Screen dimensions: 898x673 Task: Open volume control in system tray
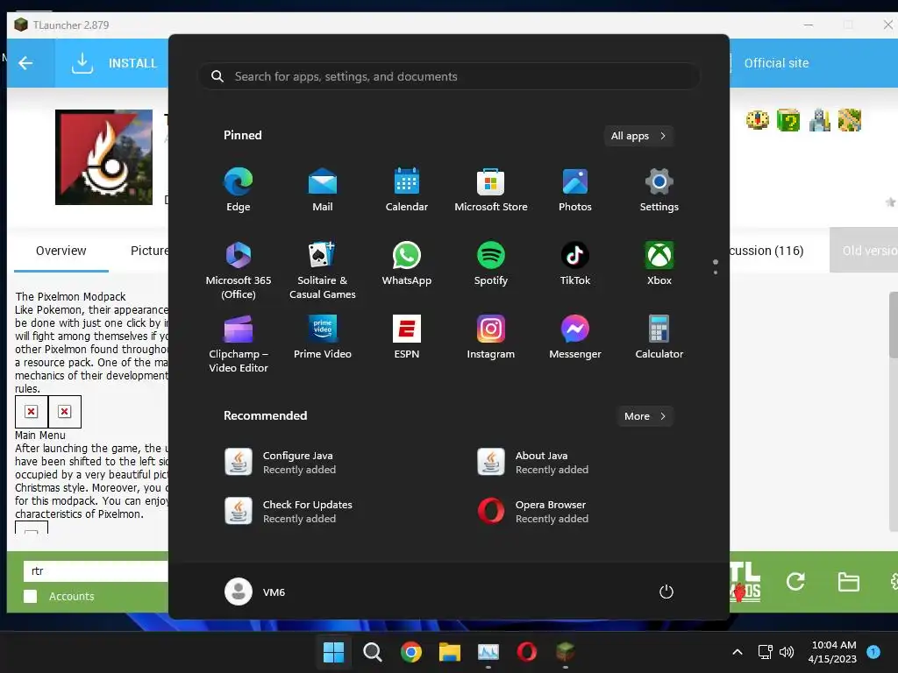(x=787, y=652)
